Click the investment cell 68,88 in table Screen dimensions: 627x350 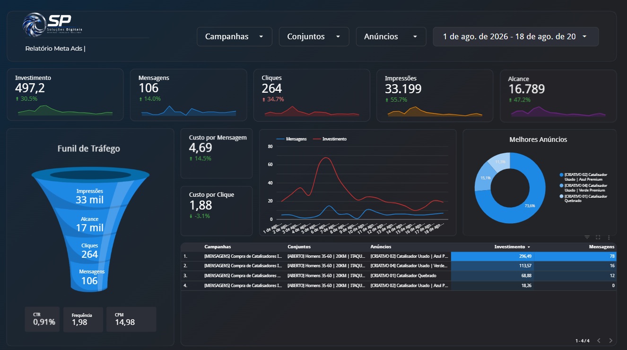click(x=493, y=276)
